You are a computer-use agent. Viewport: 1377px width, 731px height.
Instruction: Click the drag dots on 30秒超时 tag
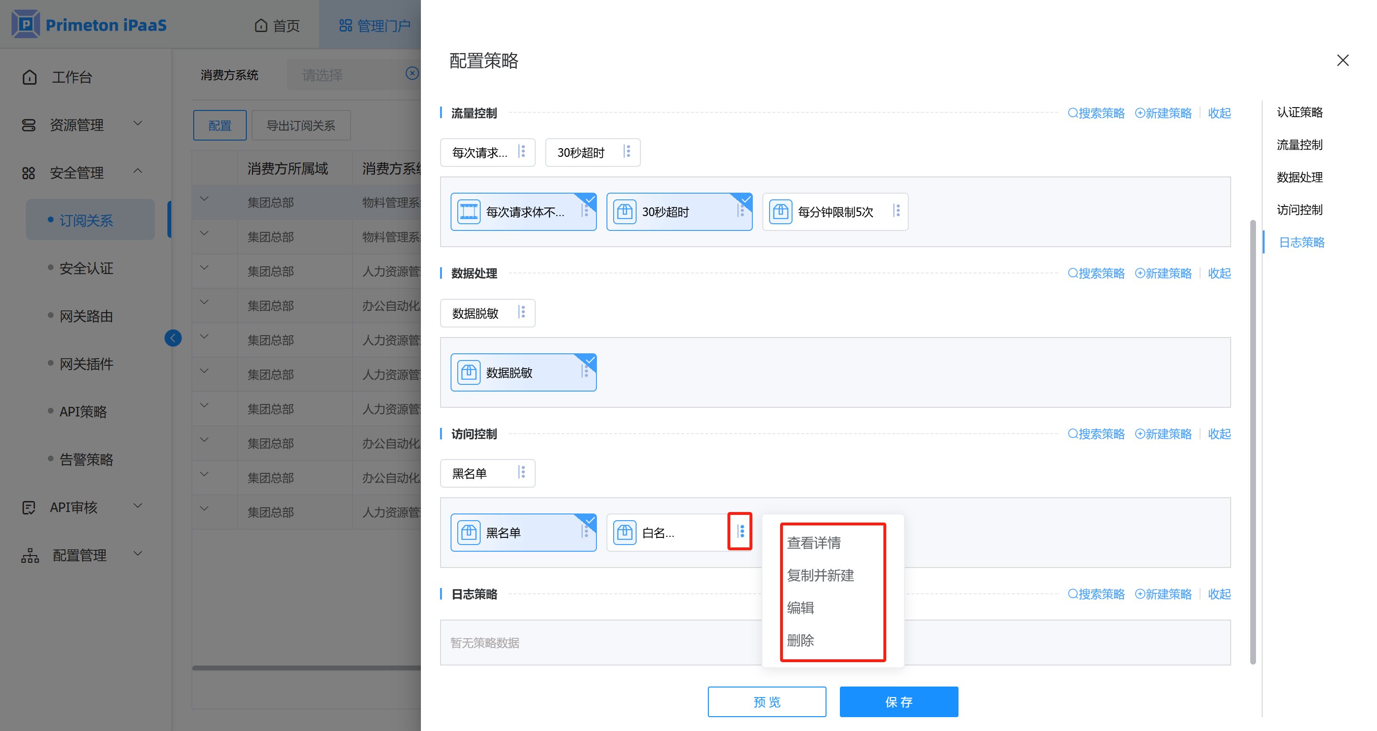[628, 152]
